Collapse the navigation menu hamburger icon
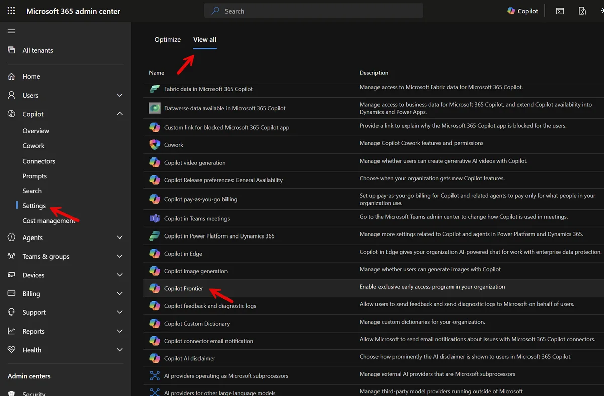 tap(11, 31)
